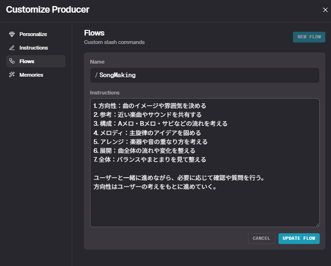Open the Personalize section label

tap(33, 34)
